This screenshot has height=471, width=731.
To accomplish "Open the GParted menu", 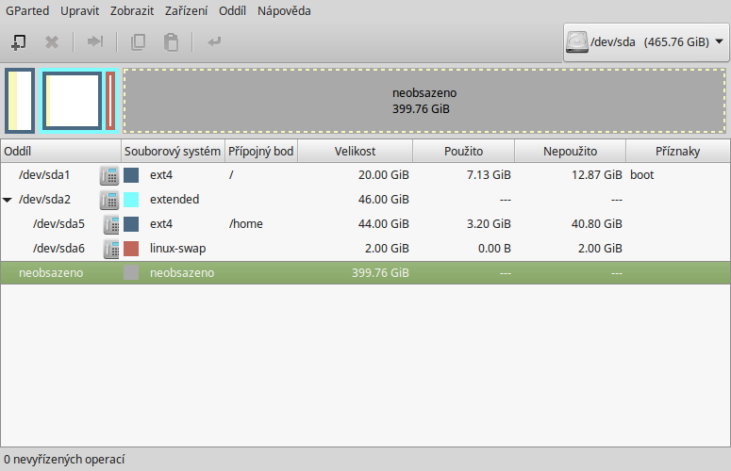I will [x=27, y=10].
